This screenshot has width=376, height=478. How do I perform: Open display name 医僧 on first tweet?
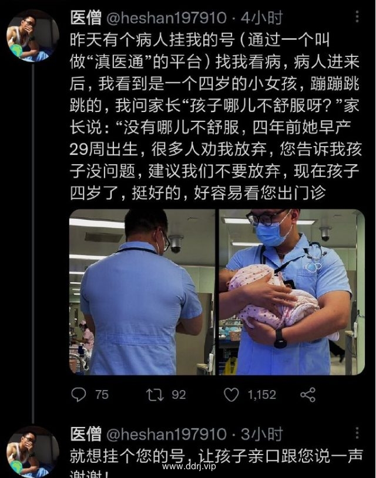86,18
